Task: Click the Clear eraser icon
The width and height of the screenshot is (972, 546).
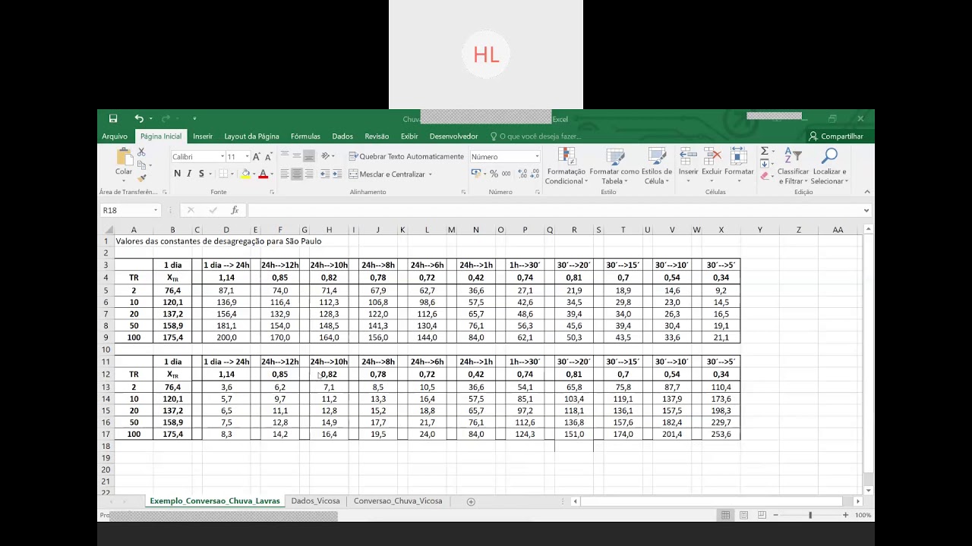Action: point(765,176)
